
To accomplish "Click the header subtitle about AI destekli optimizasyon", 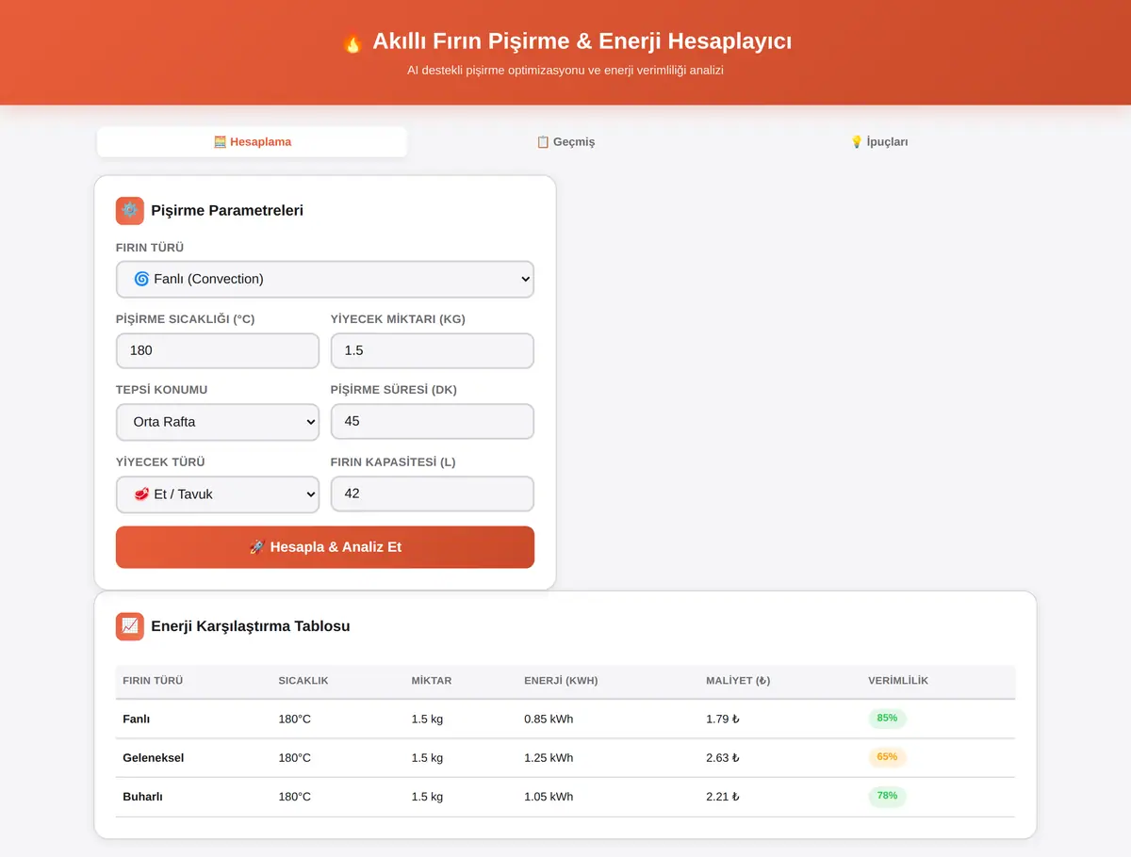I will pyautogui.click(x=565, y=71).
